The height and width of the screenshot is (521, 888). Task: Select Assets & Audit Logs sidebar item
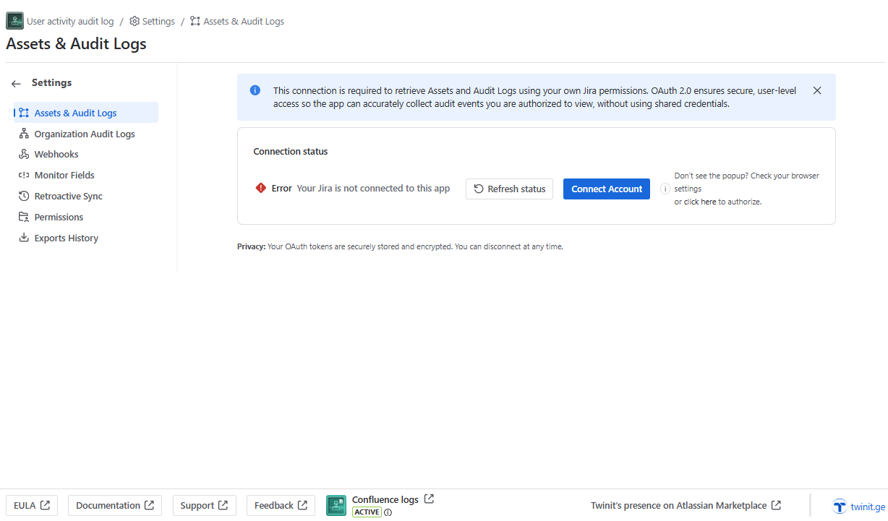click(85, 113)
